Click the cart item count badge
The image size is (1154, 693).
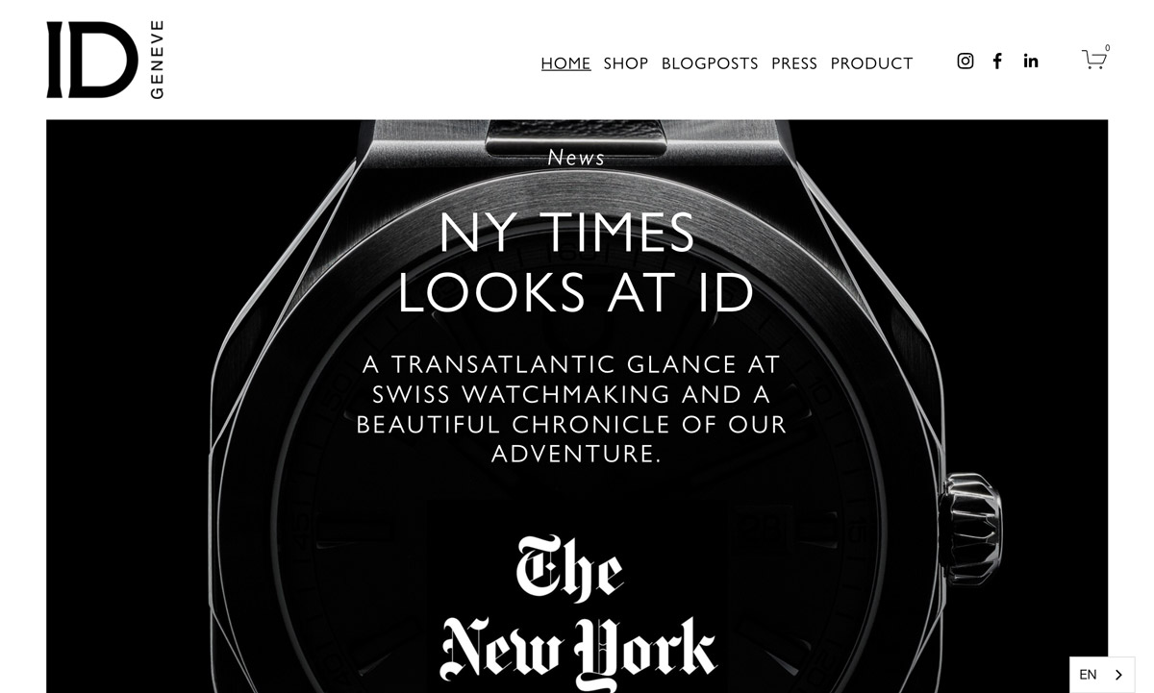click(1107, 48)
